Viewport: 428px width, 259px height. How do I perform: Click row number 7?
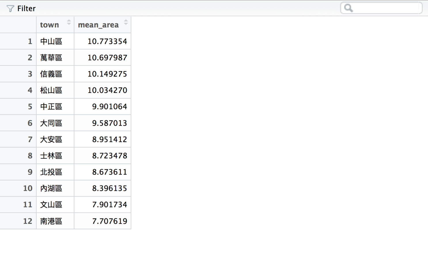click(x=30, y=140)
